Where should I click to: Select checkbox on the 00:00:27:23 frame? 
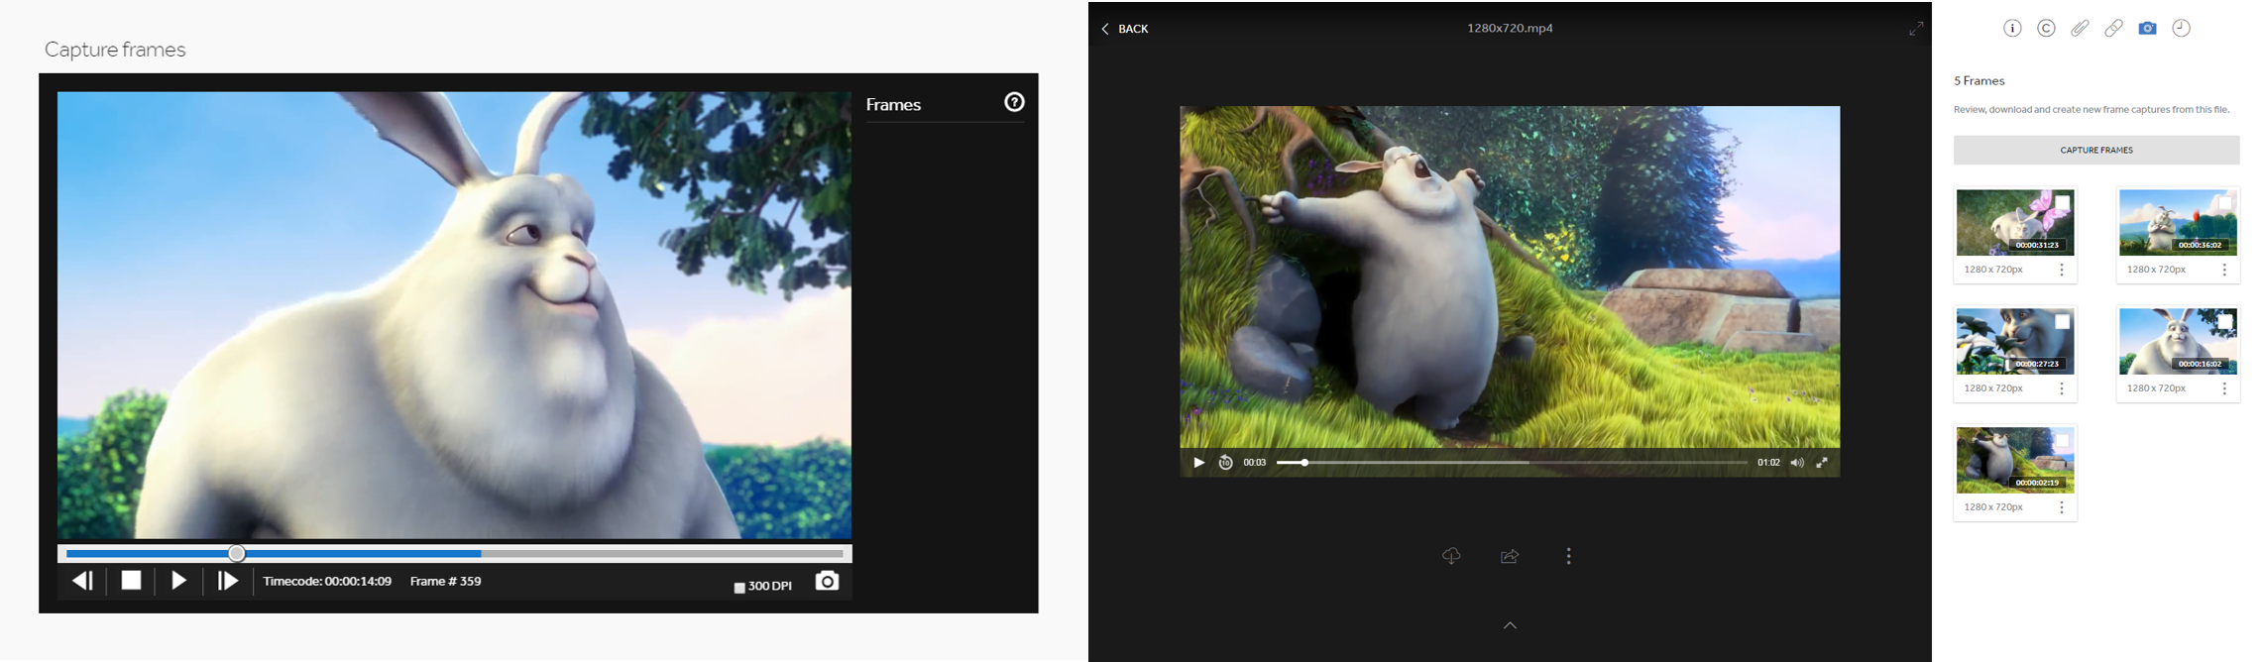pyautogui.click(x=2062, y=322)
